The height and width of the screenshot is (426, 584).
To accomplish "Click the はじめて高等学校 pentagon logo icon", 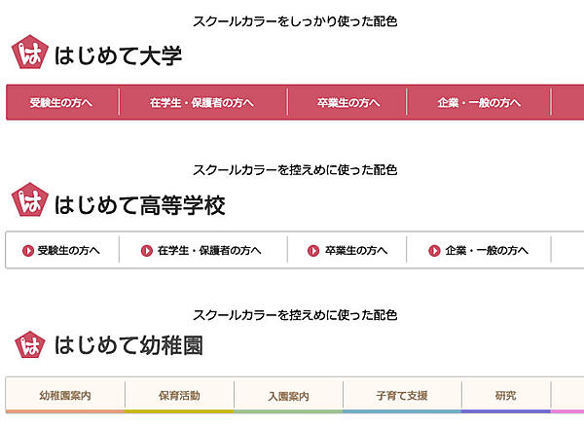I will tap(29, 201).
